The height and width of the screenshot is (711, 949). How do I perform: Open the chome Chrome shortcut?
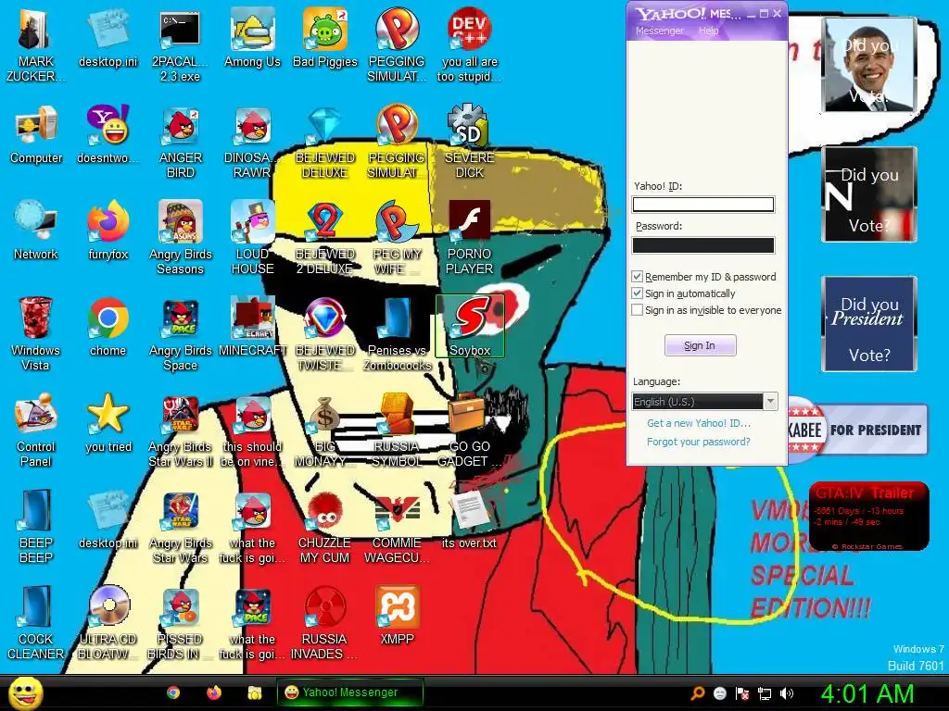click(x=108, y=328)
